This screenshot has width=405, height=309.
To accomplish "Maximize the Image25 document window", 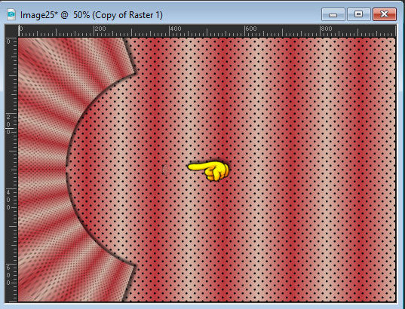I will tap(358, 14).
